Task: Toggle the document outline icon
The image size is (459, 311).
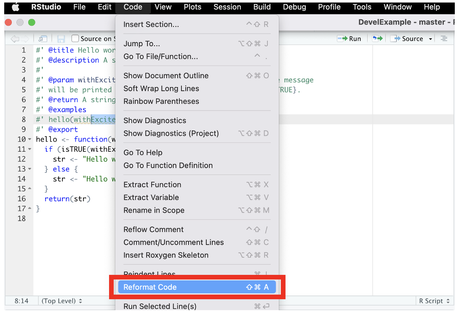Action: tap(444, 39)
